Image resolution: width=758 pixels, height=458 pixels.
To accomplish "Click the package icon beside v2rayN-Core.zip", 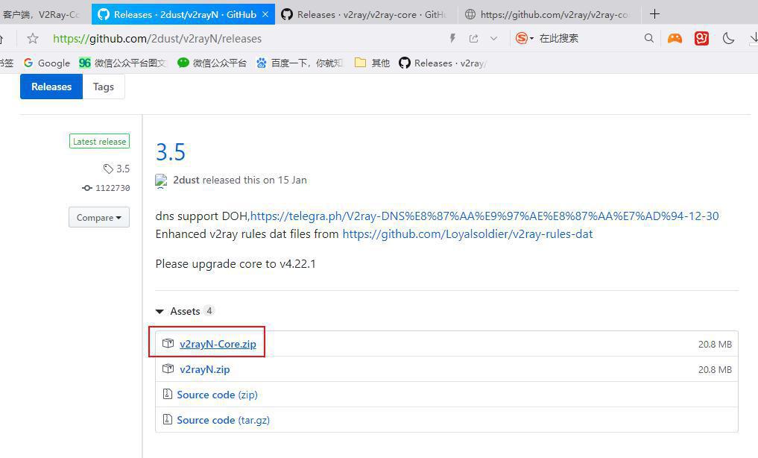I will coord(168,343).
